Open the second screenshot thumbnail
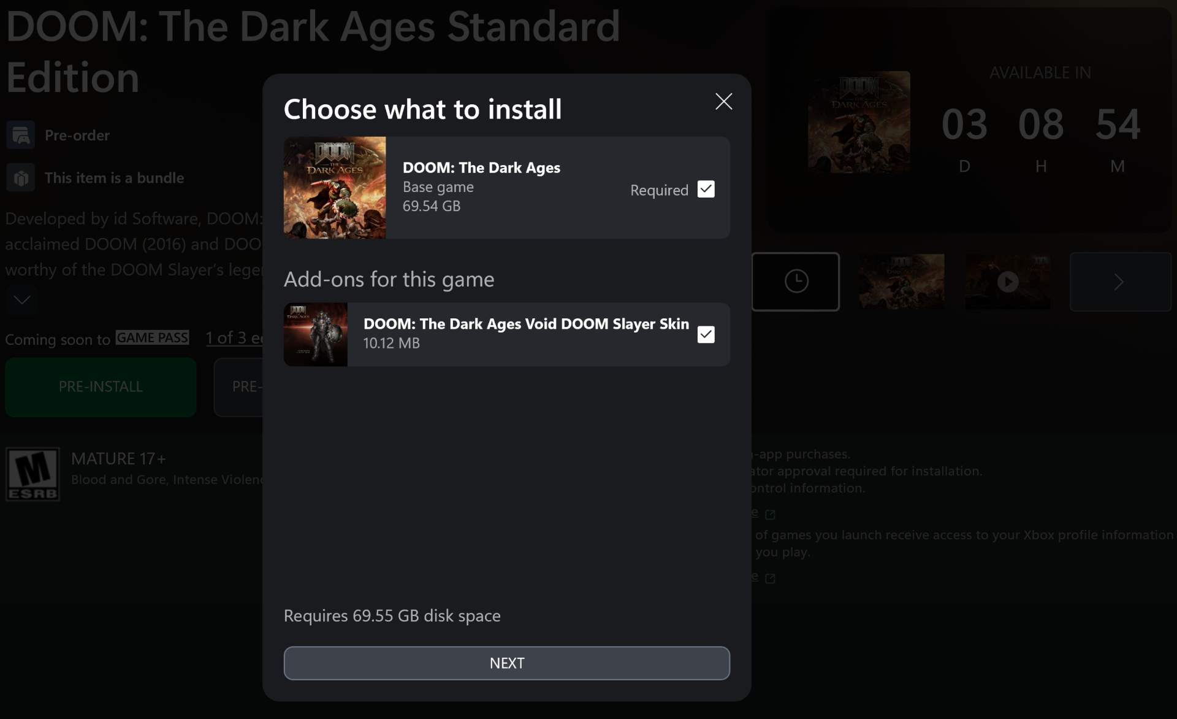This screenshot has height=719, width=1177. (901, 282)
